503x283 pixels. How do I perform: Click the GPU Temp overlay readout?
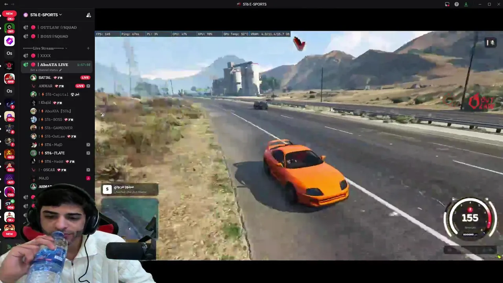point(236,34)
